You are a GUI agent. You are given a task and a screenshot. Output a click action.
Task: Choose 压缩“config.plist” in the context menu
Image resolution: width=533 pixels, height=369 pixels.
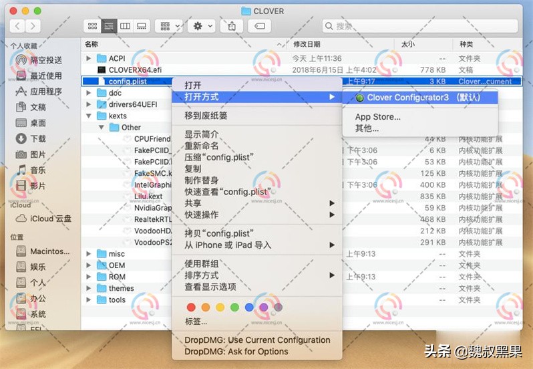pos(257,158)
